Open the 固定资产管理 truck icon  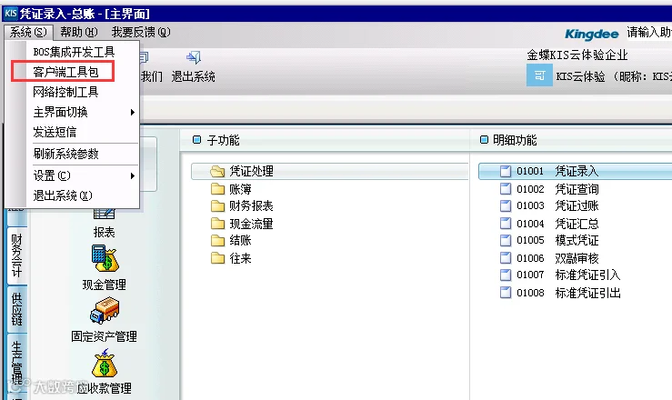pyautogui.click(x=105, y=311)
